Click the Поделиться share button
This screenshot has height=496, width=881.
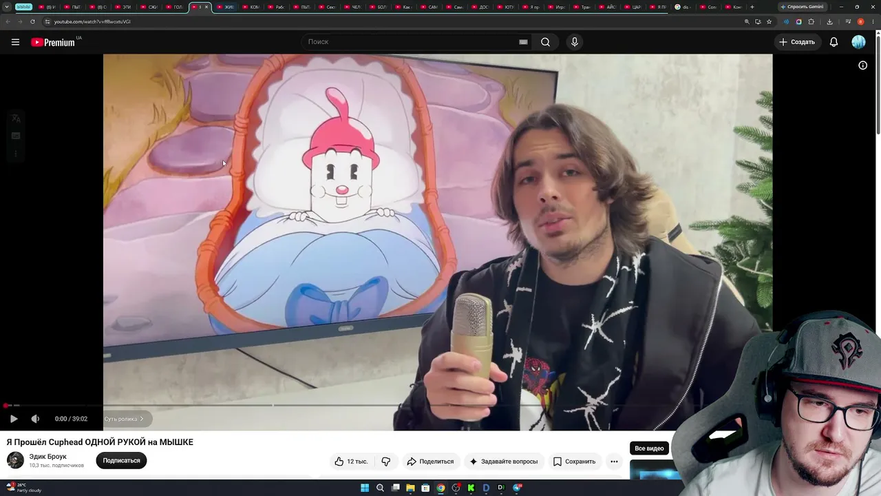[x=430, y=461]
